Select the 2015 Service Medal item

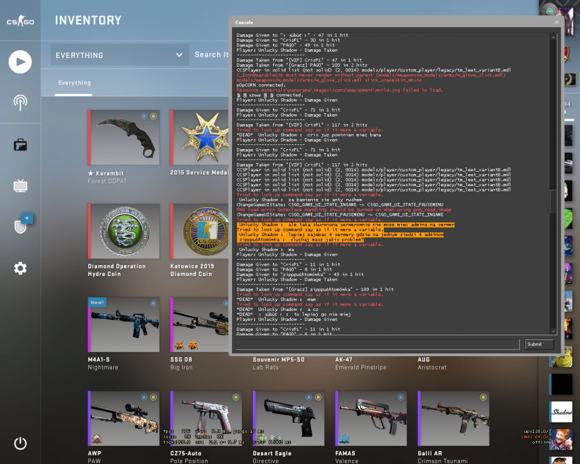[200, 143]
